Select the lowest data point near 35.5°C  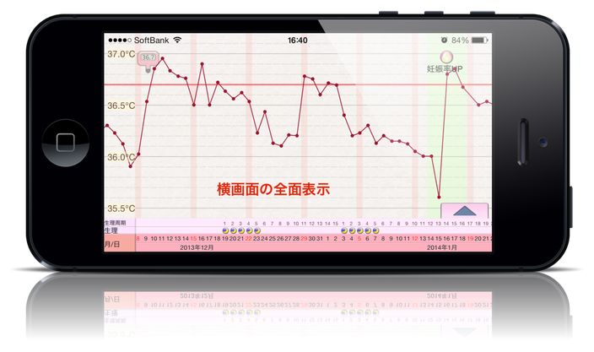point(439,197)
